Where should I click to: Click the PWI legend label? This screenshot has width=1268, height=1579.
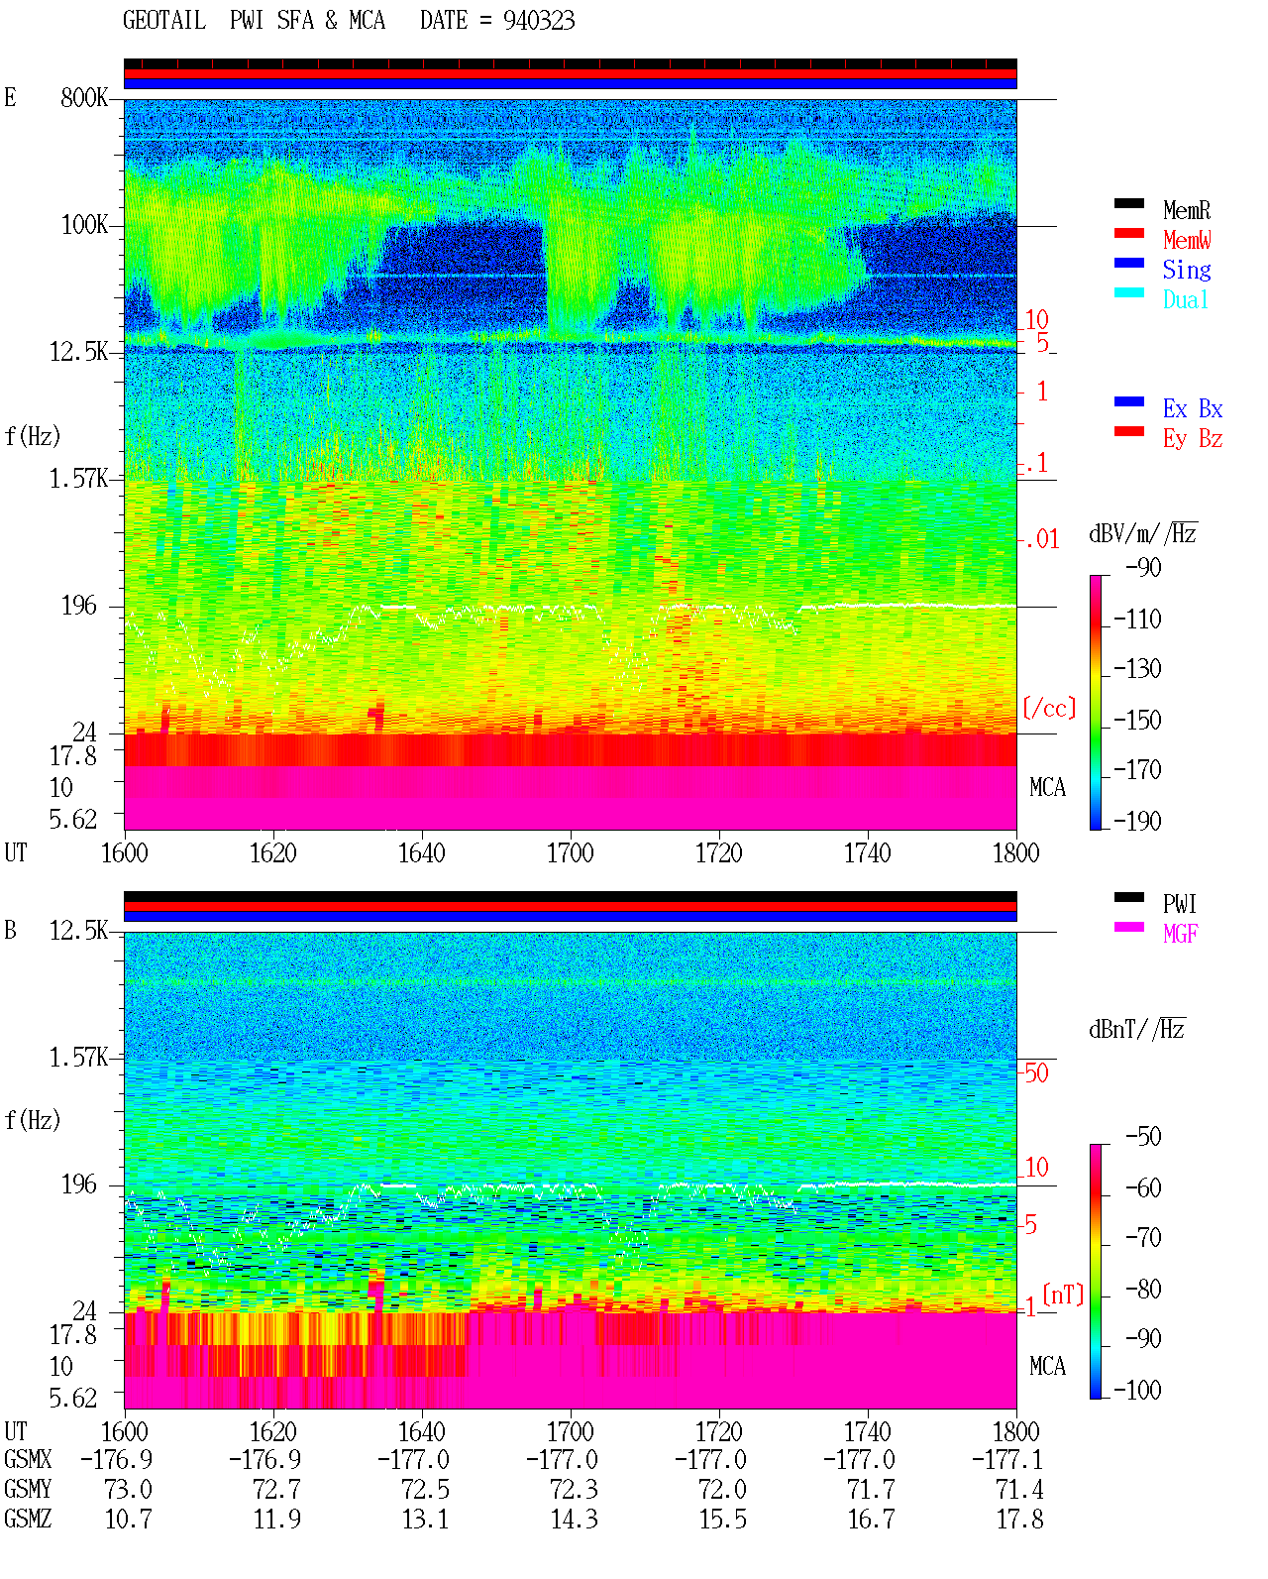click(x=1180, y=904)
